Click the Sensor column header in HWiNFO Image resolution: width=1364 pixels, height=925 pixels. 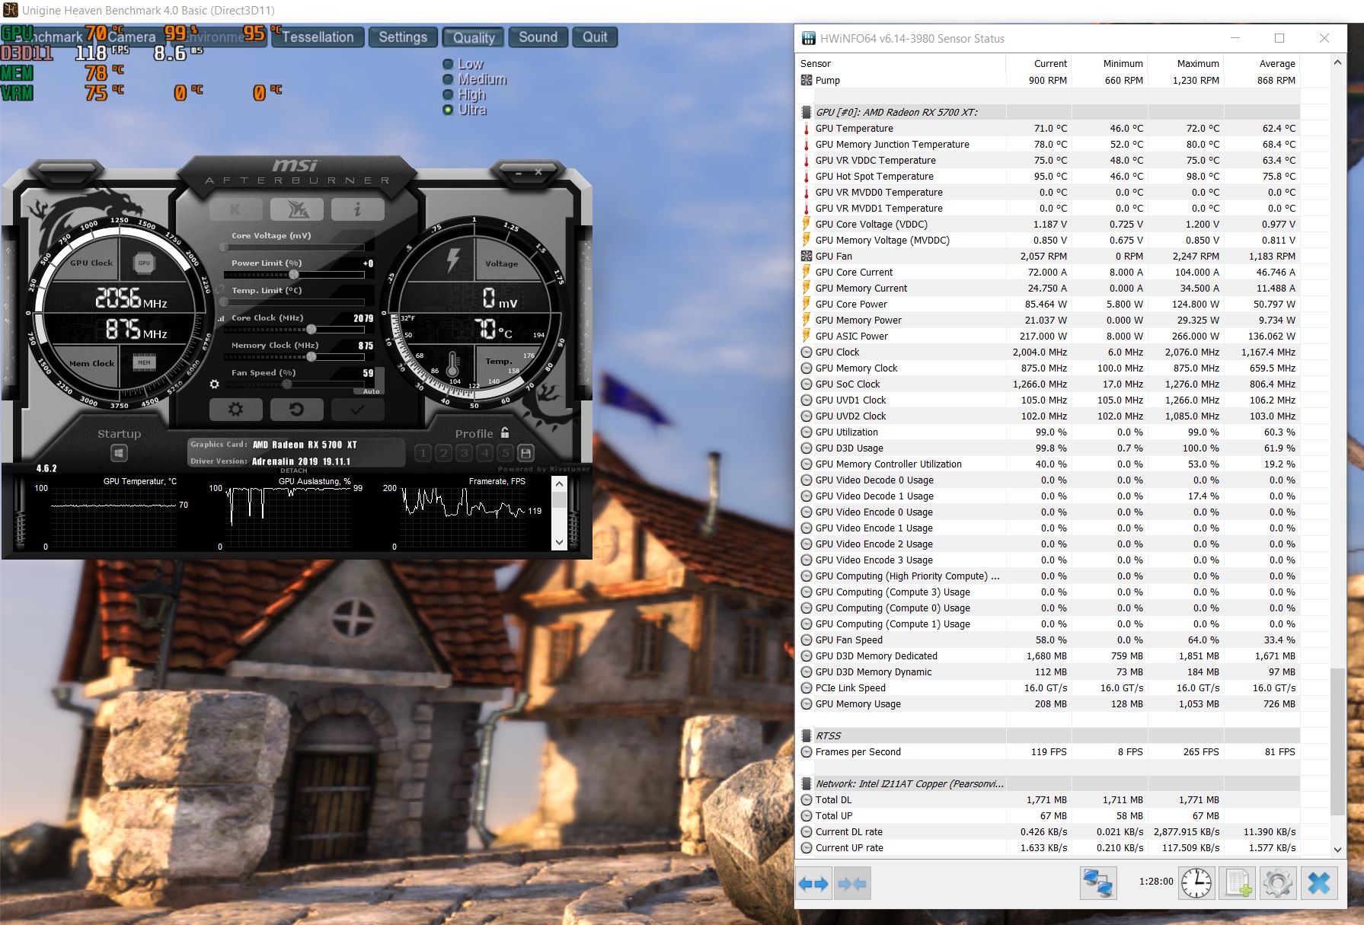pos(901,63)
